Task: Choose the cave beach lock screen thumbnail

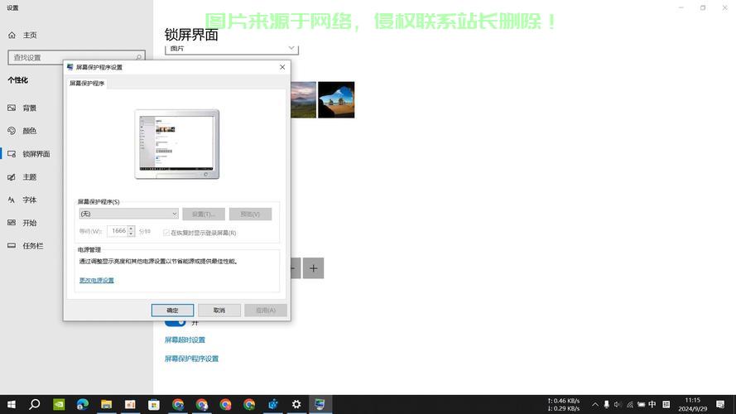Action: tap(337, 99)
